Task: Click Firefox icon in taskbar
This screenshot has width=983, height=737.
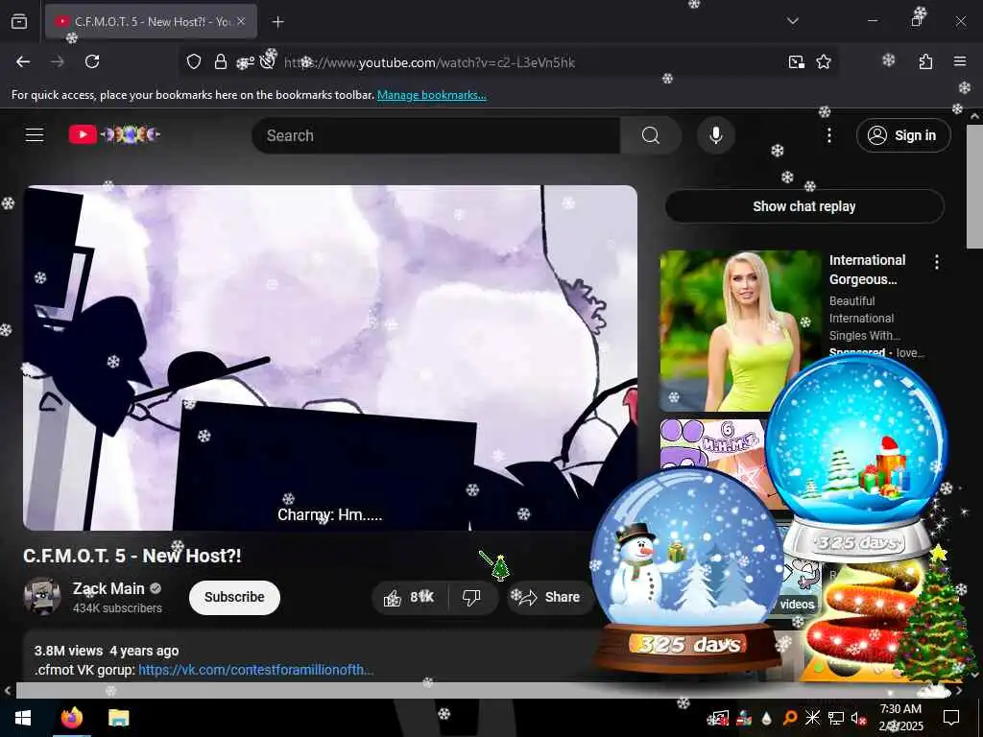Action: [71, 718]
